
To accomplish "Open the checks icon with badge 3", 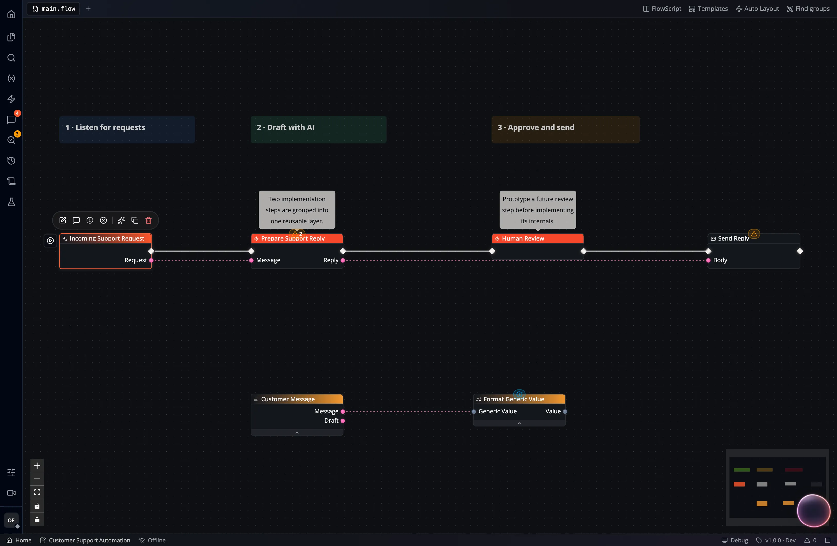I will (x=11, y=140).
